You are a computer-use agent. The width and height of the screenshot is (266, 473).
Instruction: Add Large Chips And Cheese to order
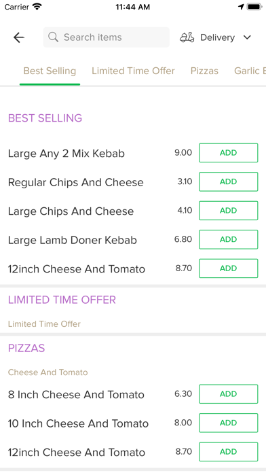(x=229, y=211)
